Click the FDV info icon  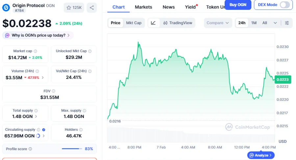(x=54, y=91)
